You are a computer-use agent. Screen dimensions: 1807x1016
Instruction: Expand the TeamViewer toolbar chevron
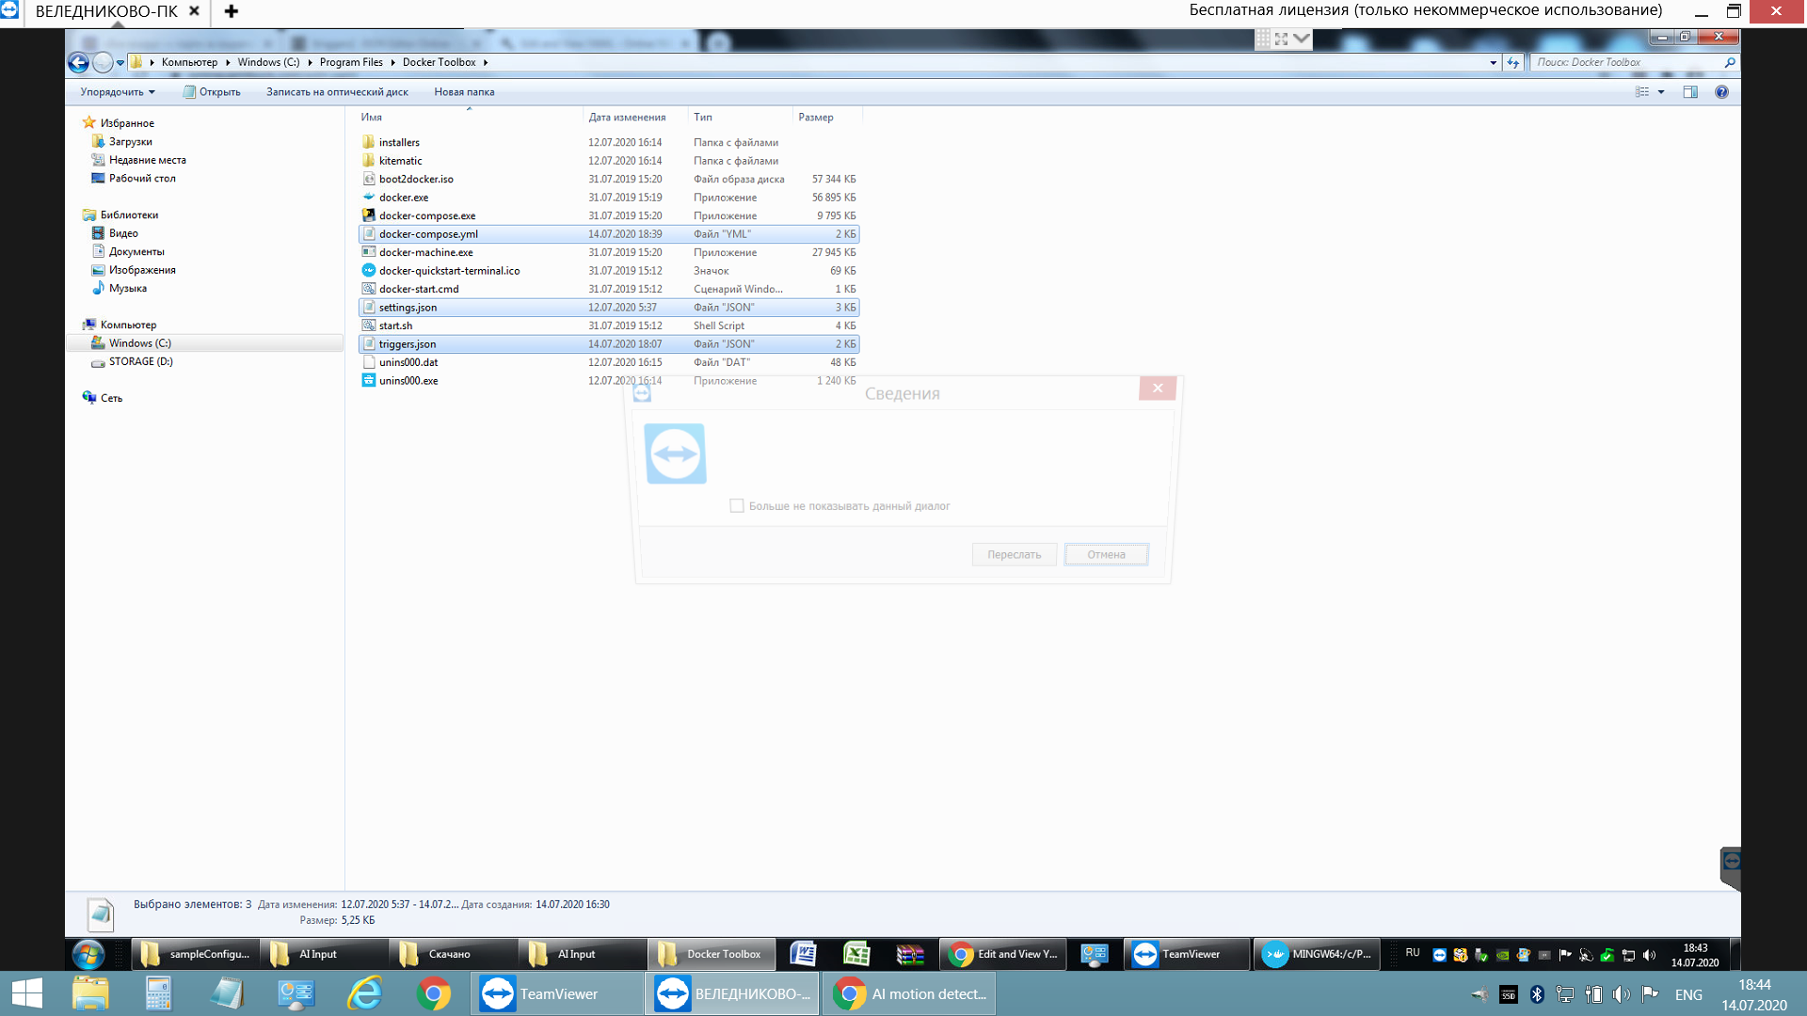pyautogui.click(x=1302, y=39)
